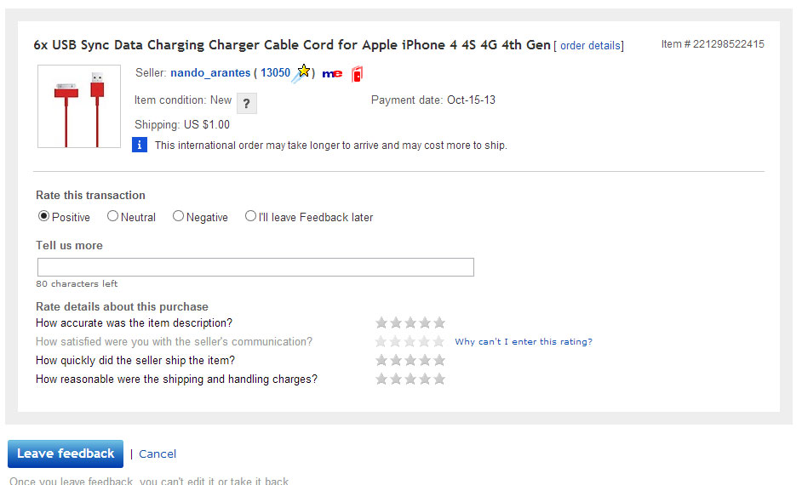
Task: Click the Leave feedback button
Action: click(x=66, y=454)
